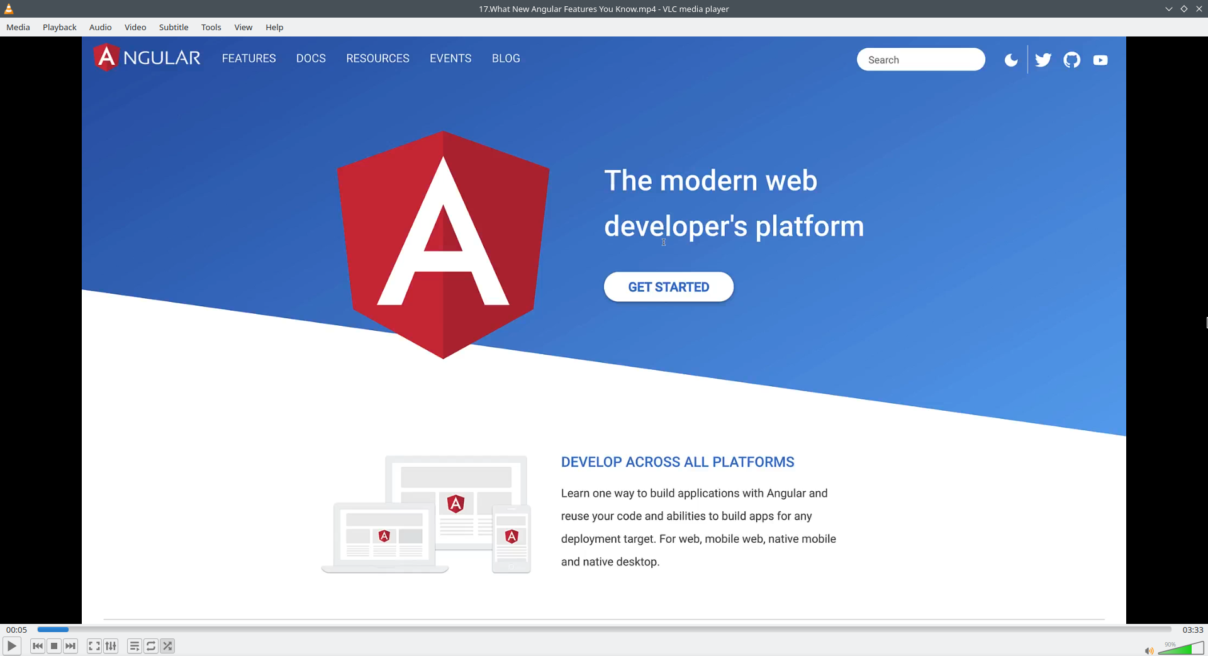Open the Video menu
Image resolution: width=1208 pixels, height=656 pixels.
click(135, 27)
